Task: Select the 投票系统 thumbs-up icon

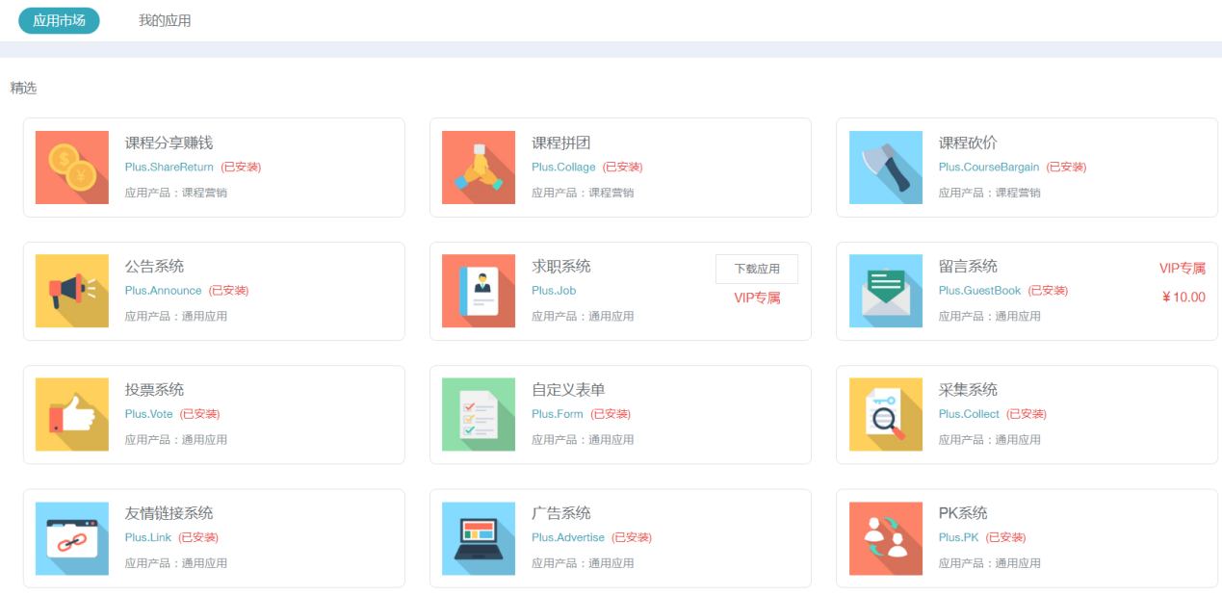Action: 72,414
